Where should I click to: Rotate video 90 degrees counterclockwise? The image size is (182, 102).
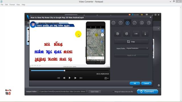point(117,34)
